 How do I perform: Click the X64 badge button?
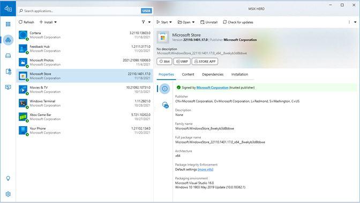[x=164, y=61]
